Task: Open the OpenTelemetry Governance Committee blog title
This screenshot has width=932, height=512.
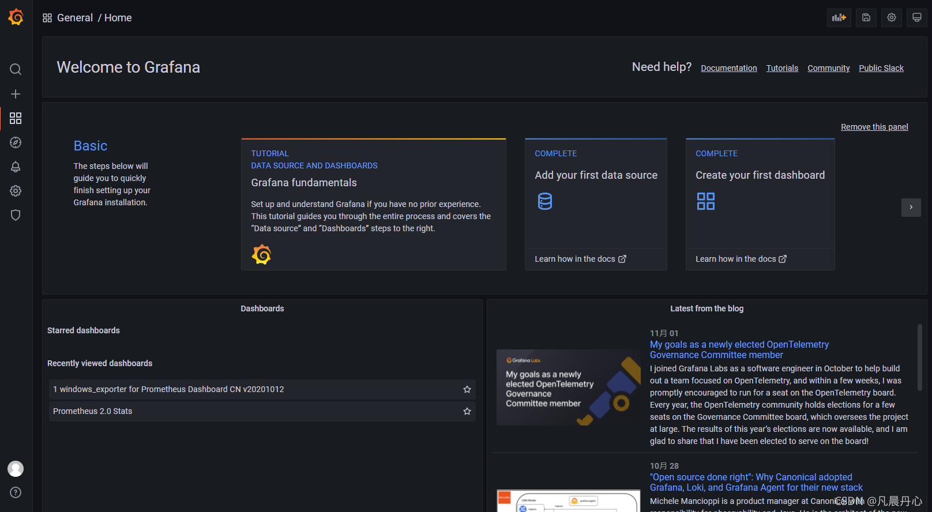Action: 739,350
